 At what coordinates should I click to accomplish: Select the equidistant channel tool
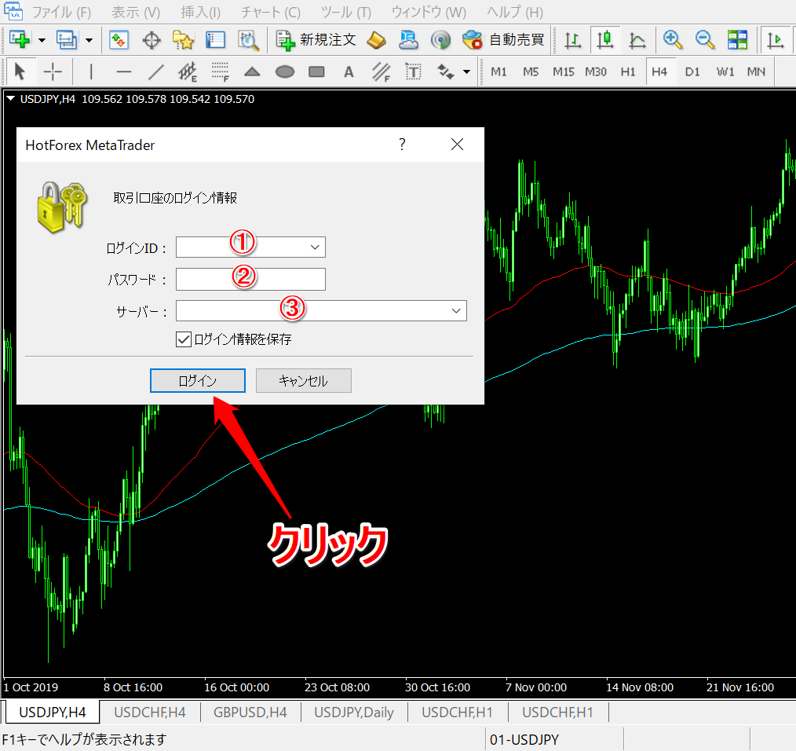coord(188,71)
